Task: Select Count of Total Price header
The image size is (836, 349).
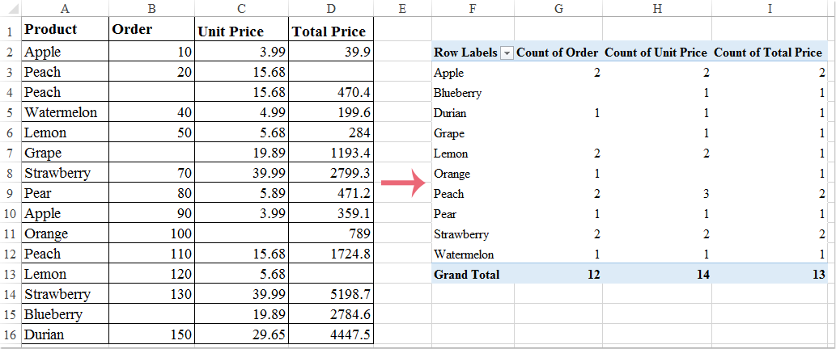Action: 767,53
